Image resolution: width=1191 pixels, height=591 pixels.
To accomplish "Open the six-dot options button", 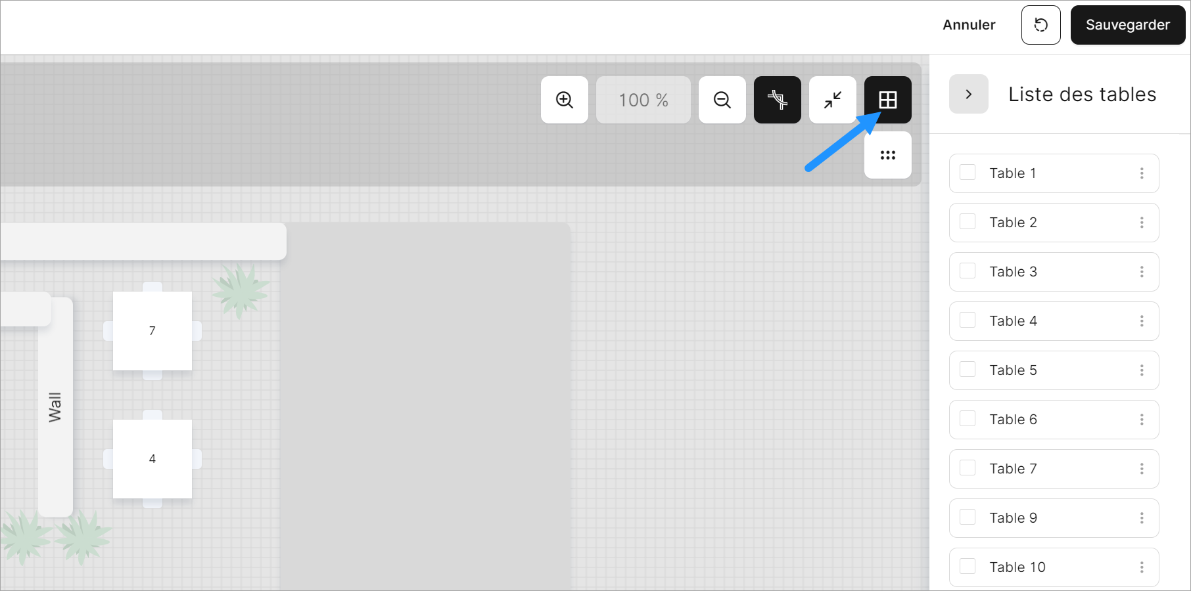I will pyautogui.click(x=888, y=155).
